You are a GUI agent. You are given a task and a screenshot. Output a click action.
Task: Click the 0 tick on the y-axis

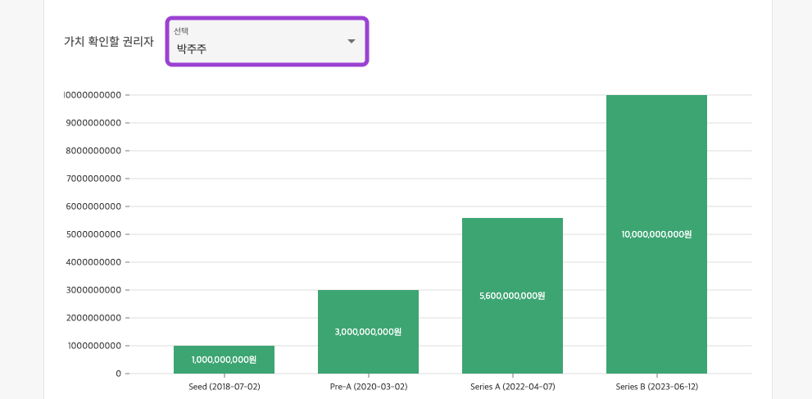[x=118, y=374]
